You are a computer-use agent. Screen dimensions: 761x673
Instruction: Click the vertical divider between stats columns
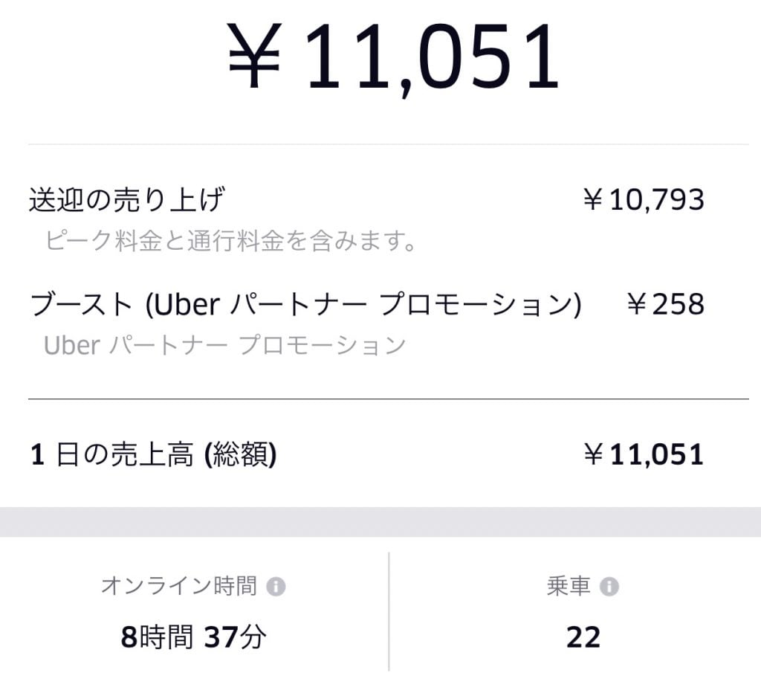click(389, 611)
